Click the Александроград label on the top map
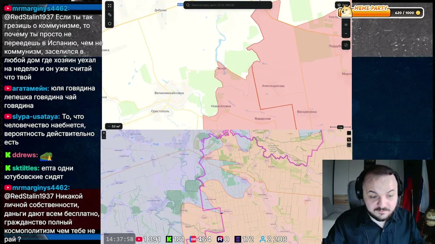The height and width of the screenshot is (244, 435). pyautogui.click(x=273, y=86)
